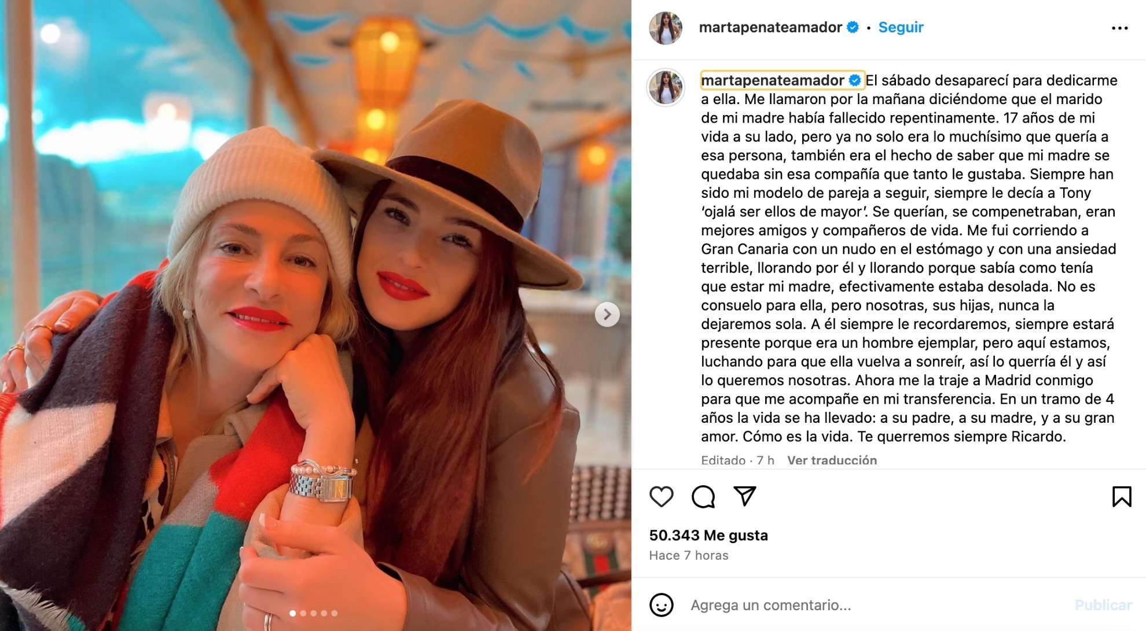The height and width of the screenshot is (631, 1146).
Task: Advance to the next photo with the arrow
Action: 607,314
